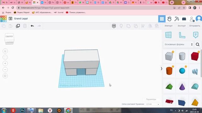202x113 pixels.
Task: Pick the orange Cylinder shape
Action: tap(169, 71)
